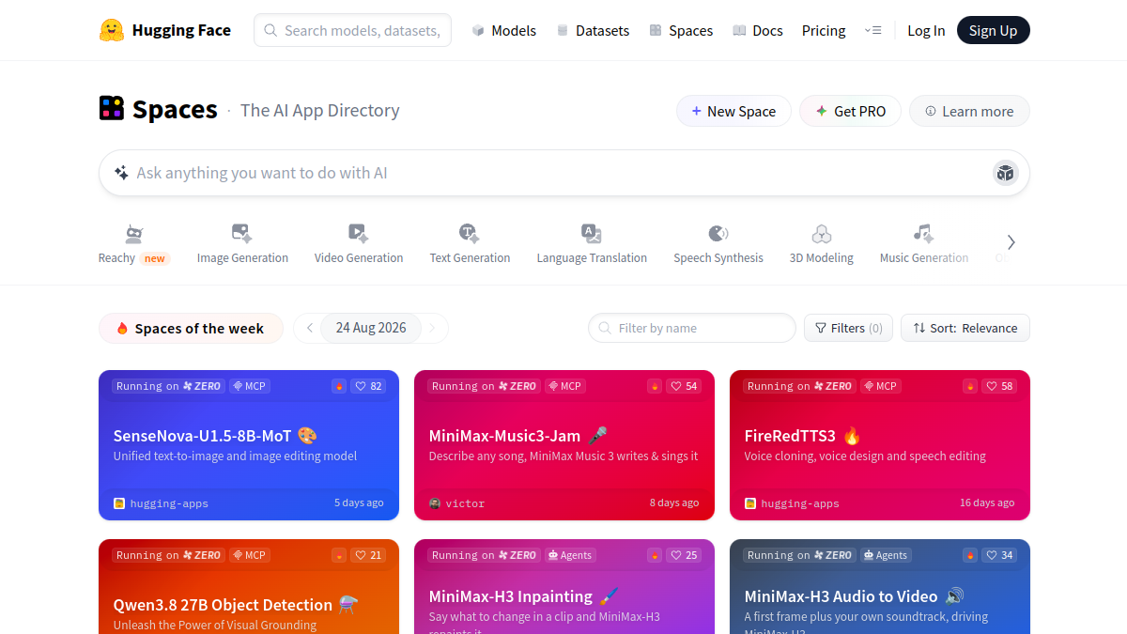
Task: Open hugging-apps author on FireRedTTS3 card
Action: click(x=793, y=503)
